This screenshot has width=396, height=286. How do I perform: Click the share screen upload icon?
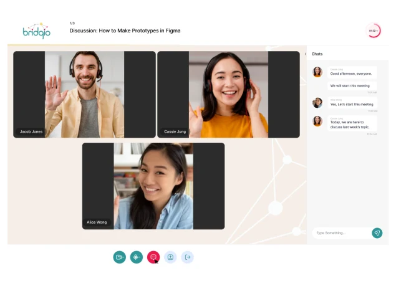[170, 257]
